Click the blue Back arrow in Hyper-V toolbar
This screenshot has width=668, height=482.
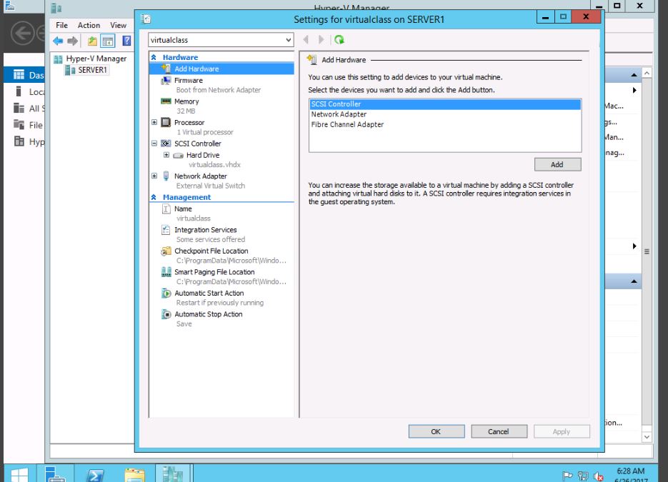tap(58, 41)
